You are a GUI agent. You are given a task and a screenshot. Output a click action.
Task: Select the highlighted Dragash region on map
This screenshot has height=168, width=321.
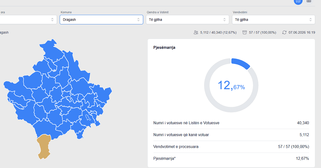44,146
